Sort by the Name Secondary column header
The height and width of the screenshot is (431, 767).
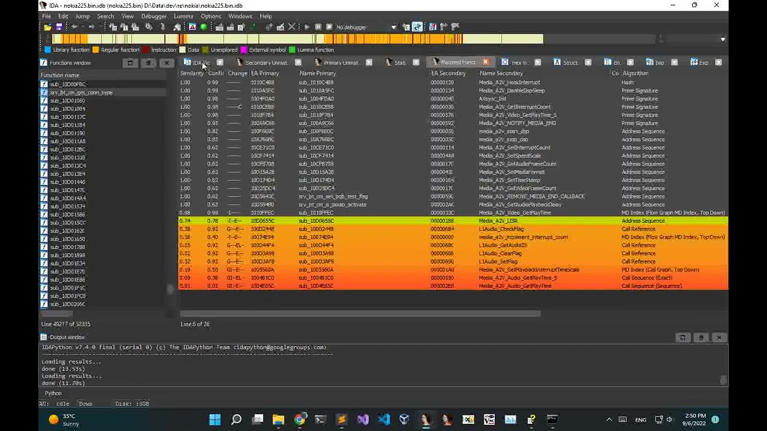tap(501, 74)
